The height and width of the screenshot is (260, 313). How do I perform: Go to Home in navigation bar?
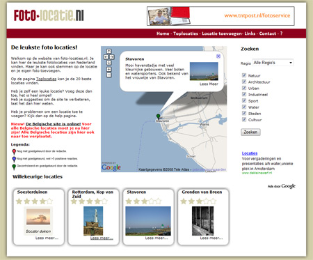pos(163,33)
